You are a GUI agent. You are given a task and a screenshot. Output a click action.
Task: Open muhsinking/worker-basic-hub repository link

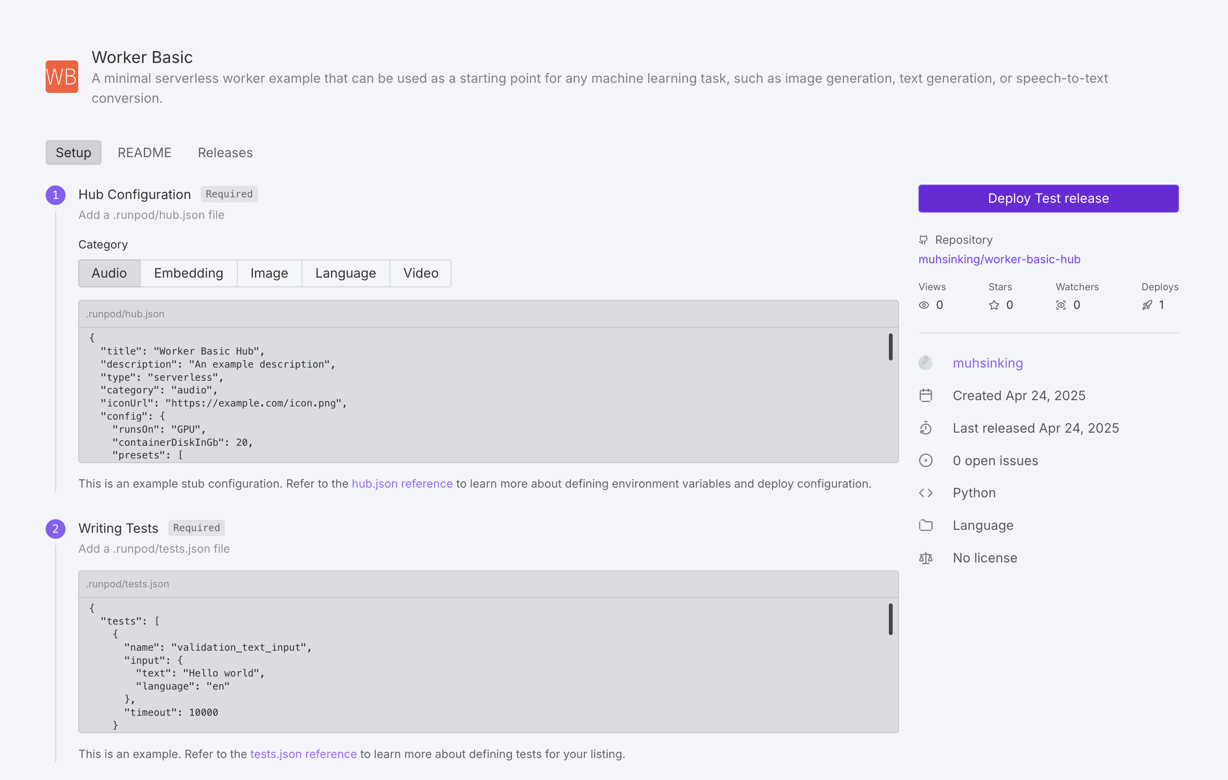(999, 259)
